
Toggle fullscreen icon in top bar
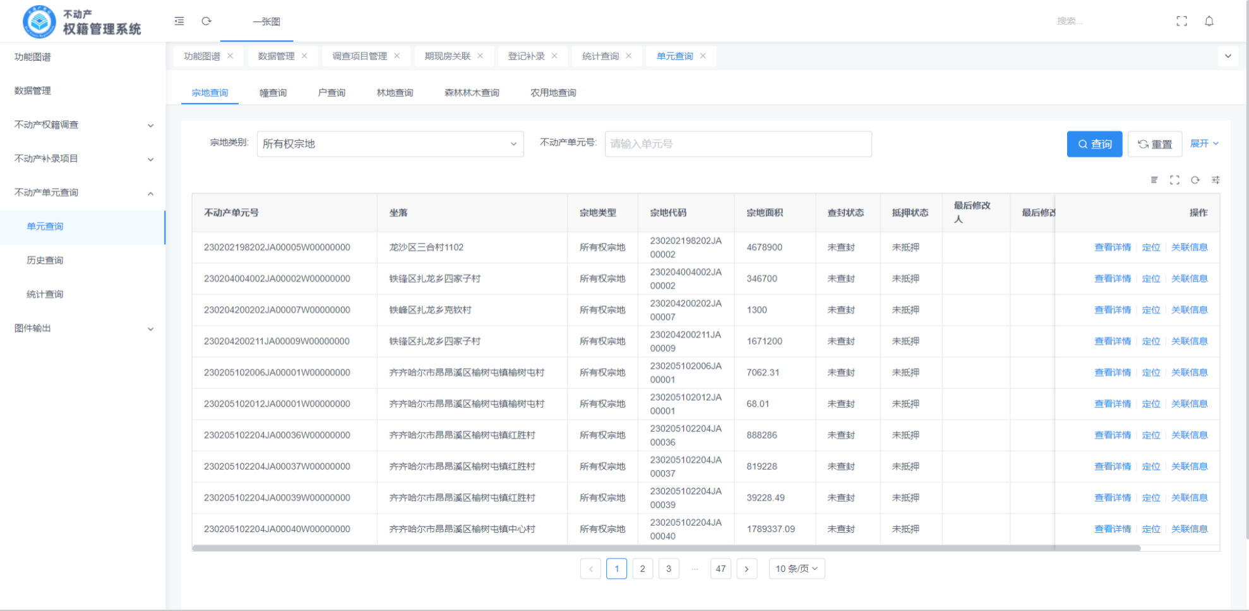[x=1181, y=21]
